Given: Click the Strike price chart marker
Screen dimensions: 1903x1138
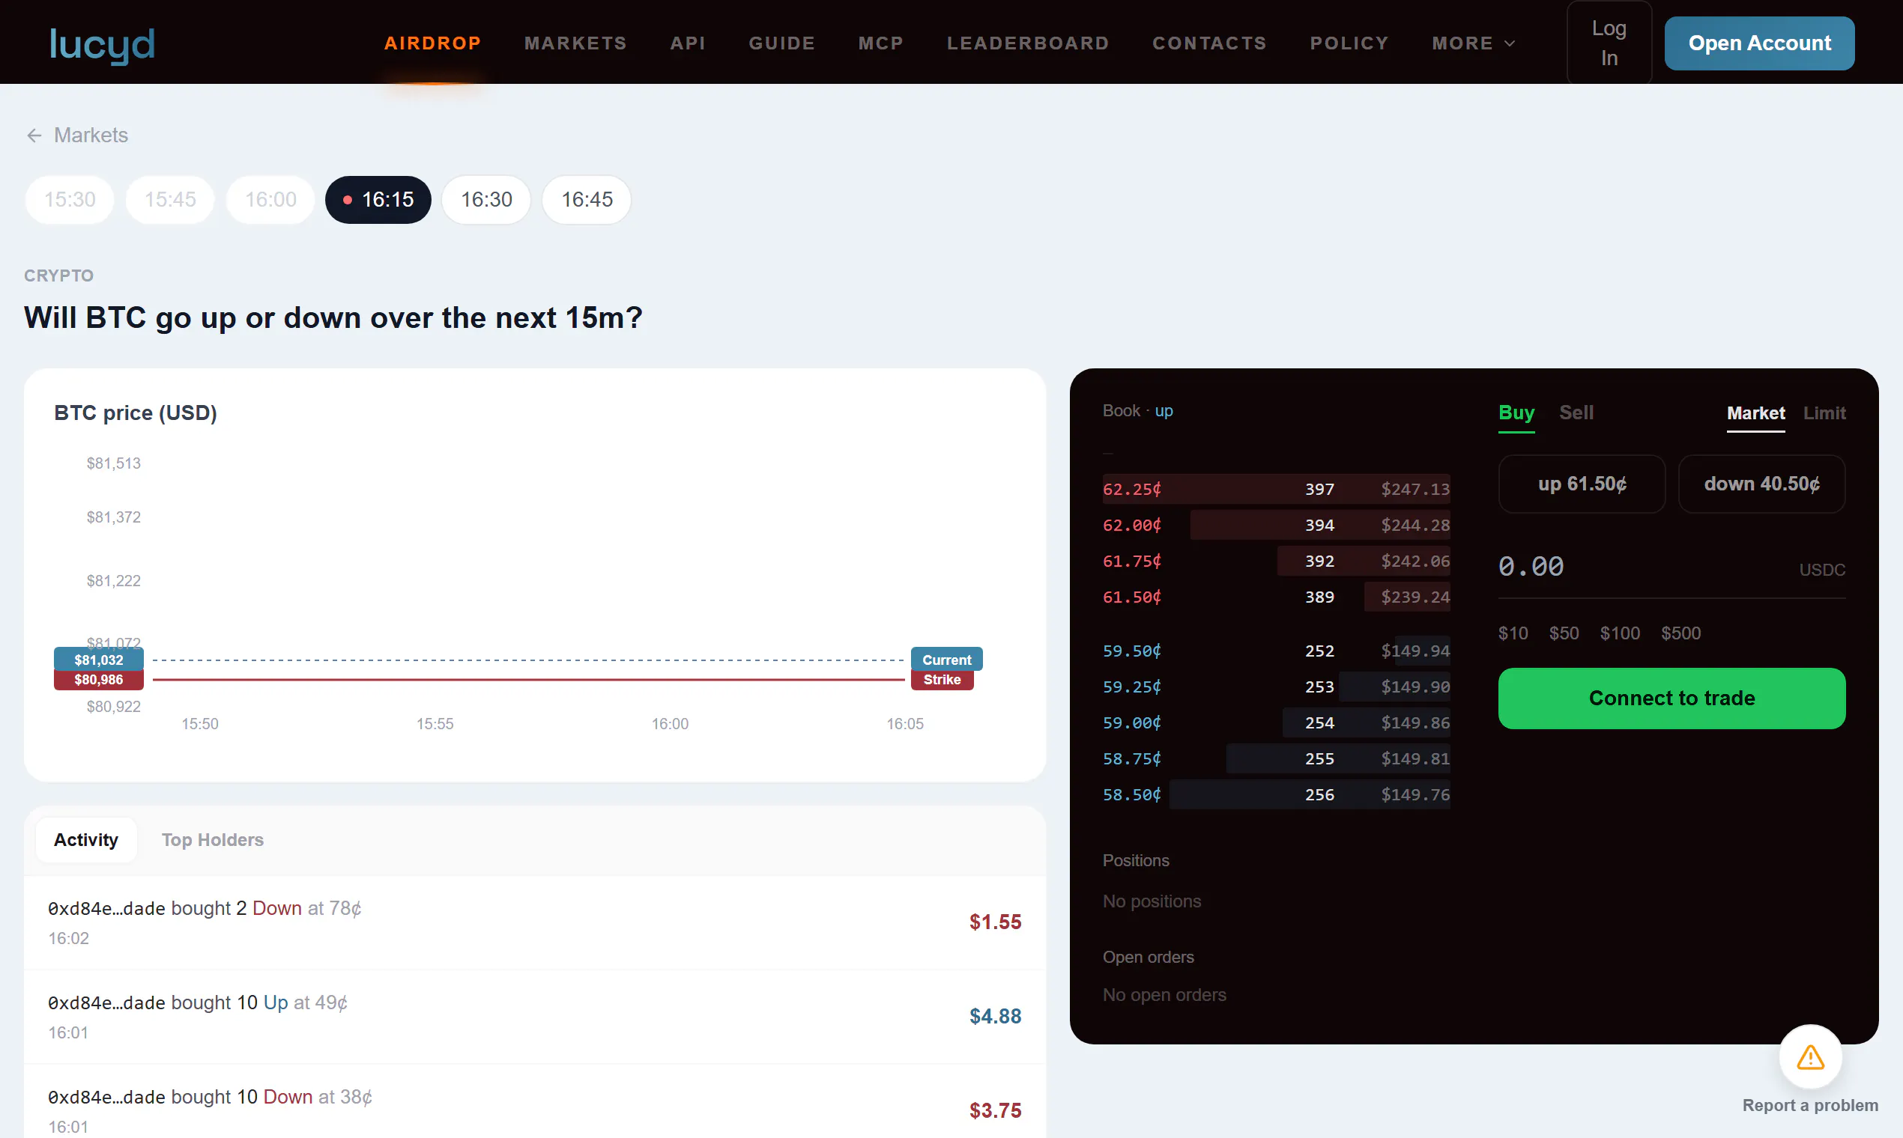Looking at the screenshot, I should click(942, 679).
